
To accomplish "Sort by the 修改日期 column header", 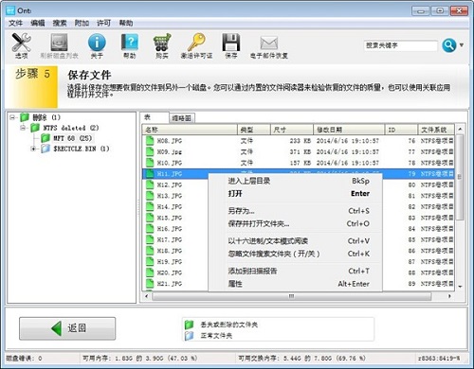I will (x=349, y=130).
